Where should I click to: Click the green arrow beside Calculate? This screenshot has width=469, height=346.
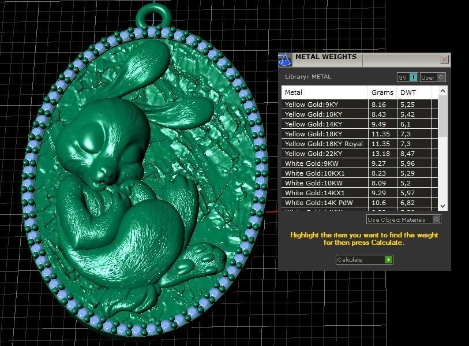[x=389, y=260]
